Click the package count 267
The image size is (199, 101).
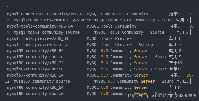click(x=190, y=75)
